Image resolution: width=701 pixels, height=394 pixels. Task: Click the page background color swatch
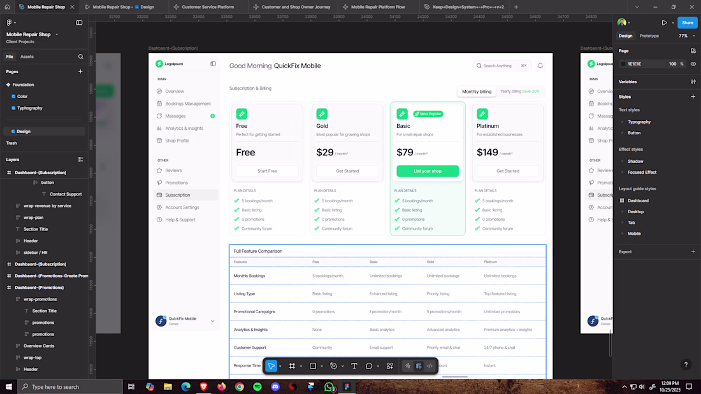point(623,64)
